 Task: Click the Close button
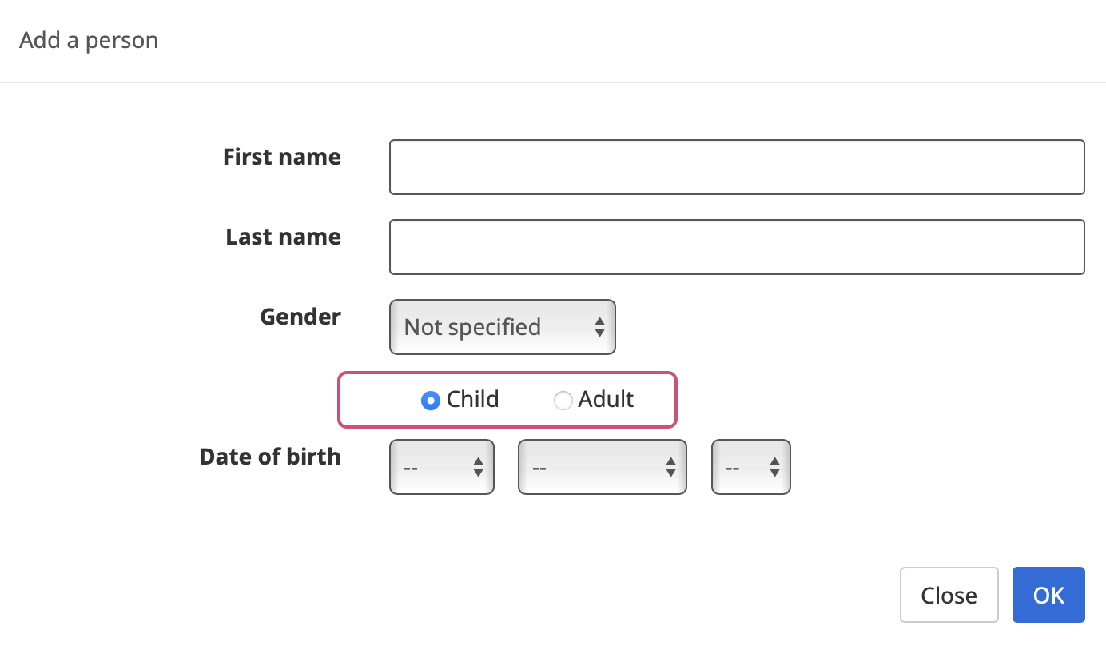point(949,595)
